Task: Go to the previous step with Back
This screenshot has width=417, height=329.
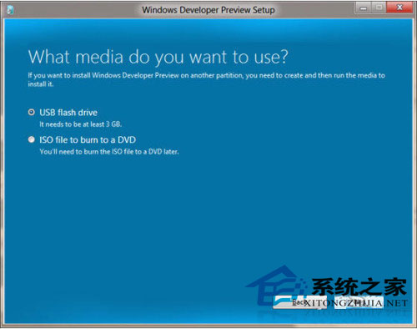Action: [299, 302]
